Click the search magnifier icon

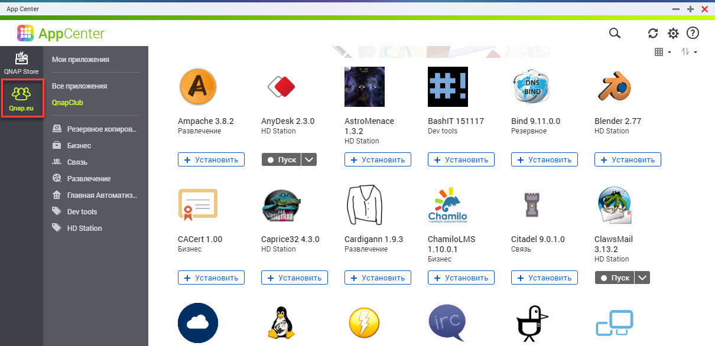tap(615, 33)
